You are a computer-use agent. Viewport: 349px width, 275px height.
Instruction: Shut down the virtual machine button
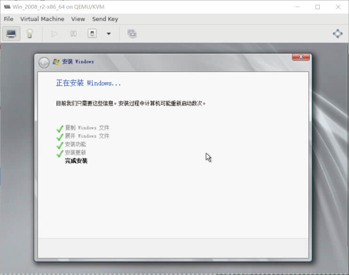92,33
